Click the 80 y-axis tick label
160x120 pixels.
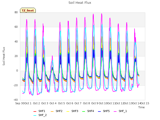tap(16, 12)
